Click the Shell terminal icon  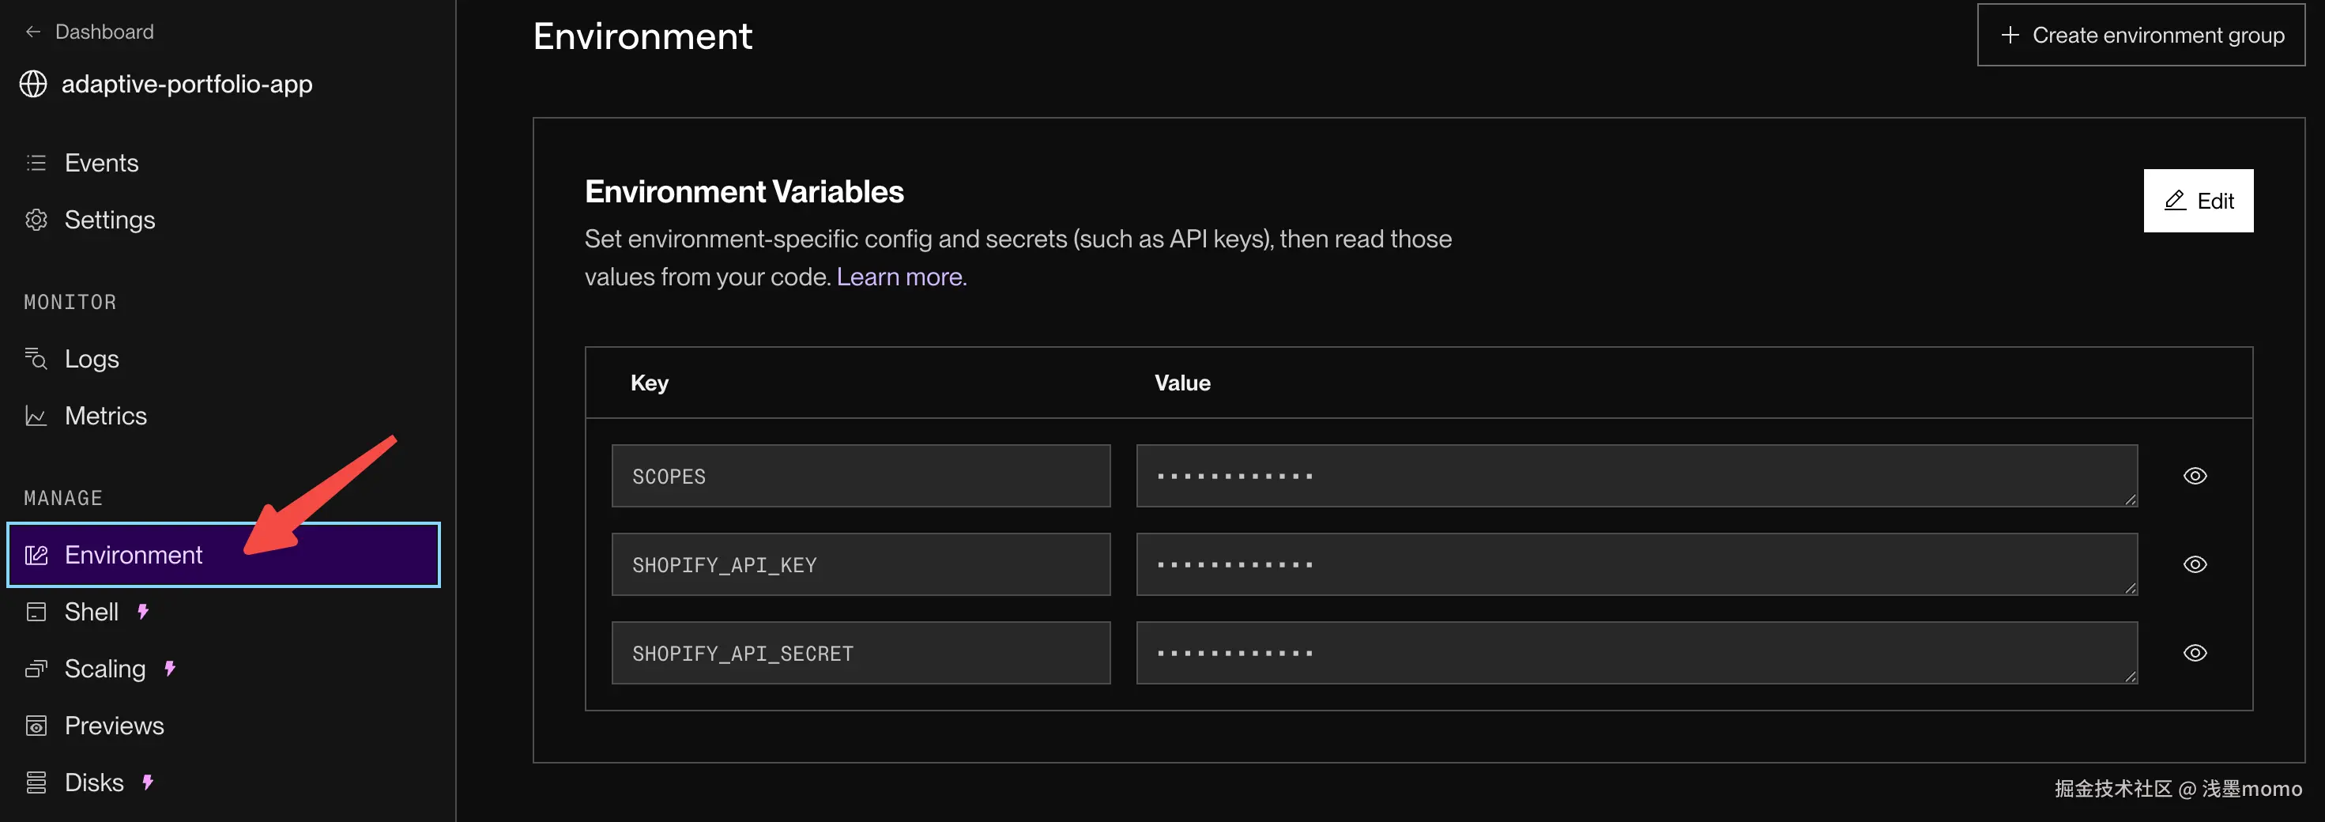pyautogui.click(x=36, y=612)
